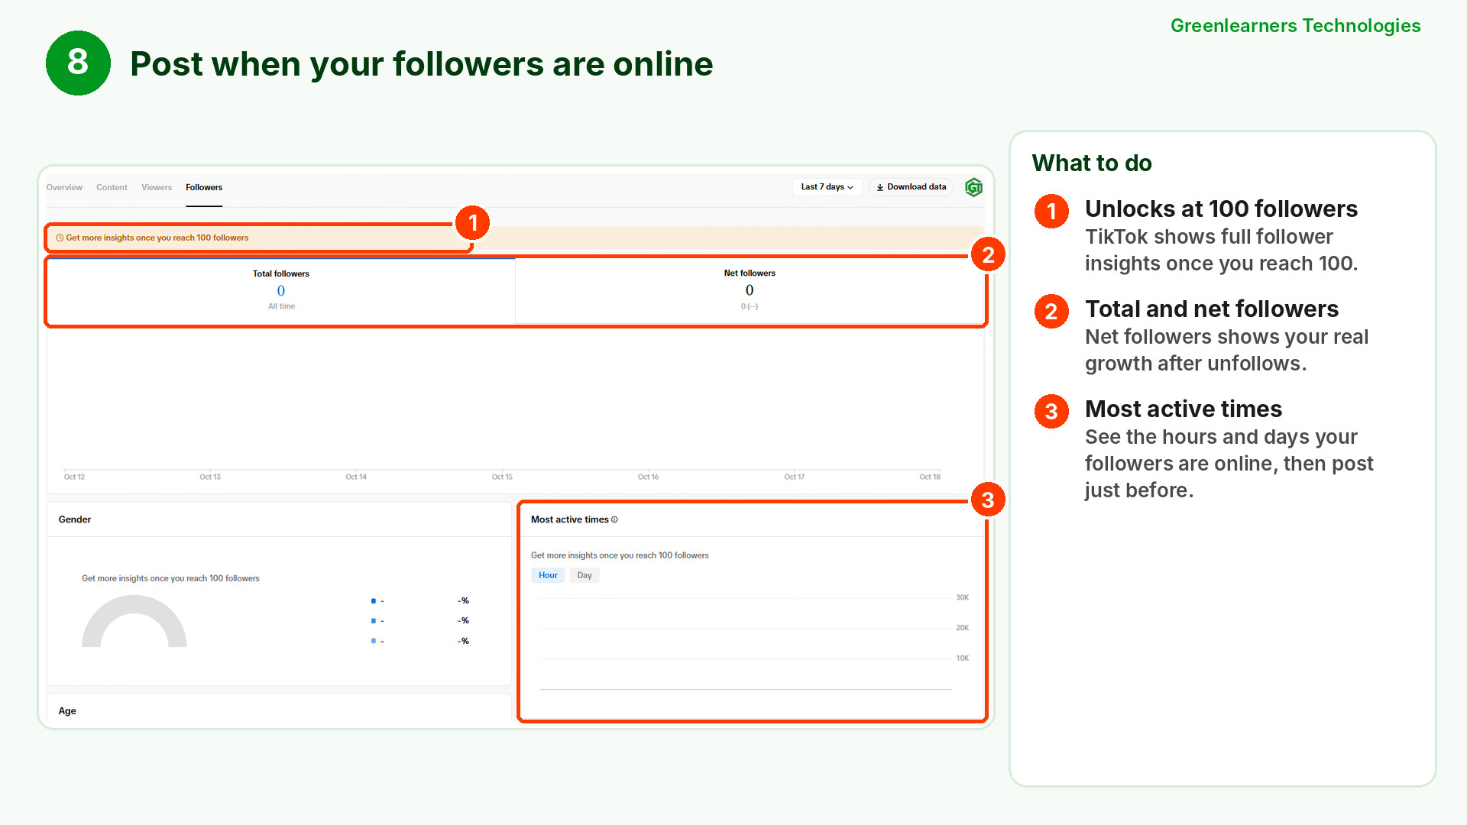
Task: Select the Followers tab
Action: coord(204,187)
